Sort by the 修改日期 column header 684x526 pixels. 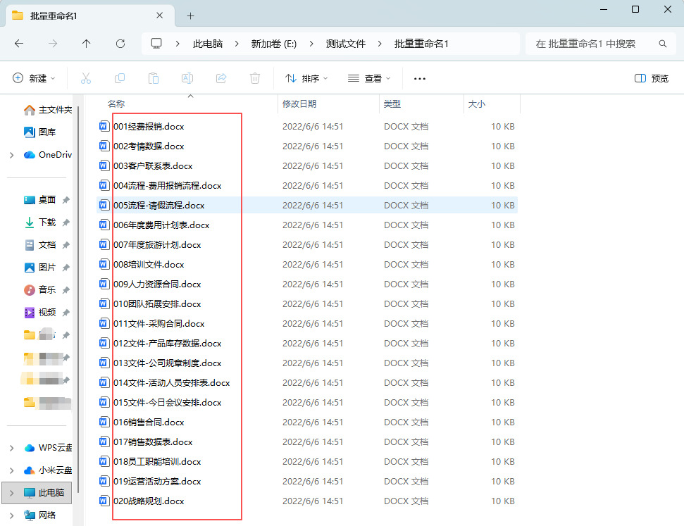pyautogui.click(x=299, y=104)
